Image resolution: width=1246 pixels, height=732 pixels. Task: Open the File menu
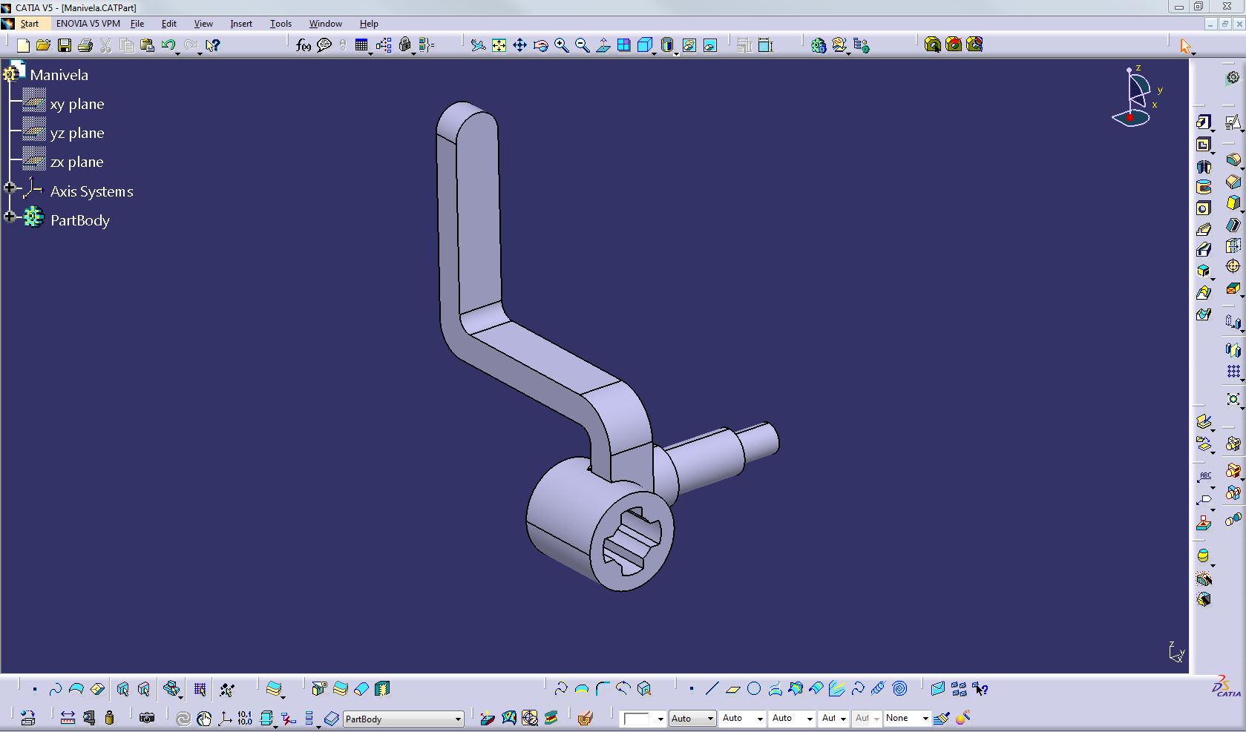tap(137, 24)
